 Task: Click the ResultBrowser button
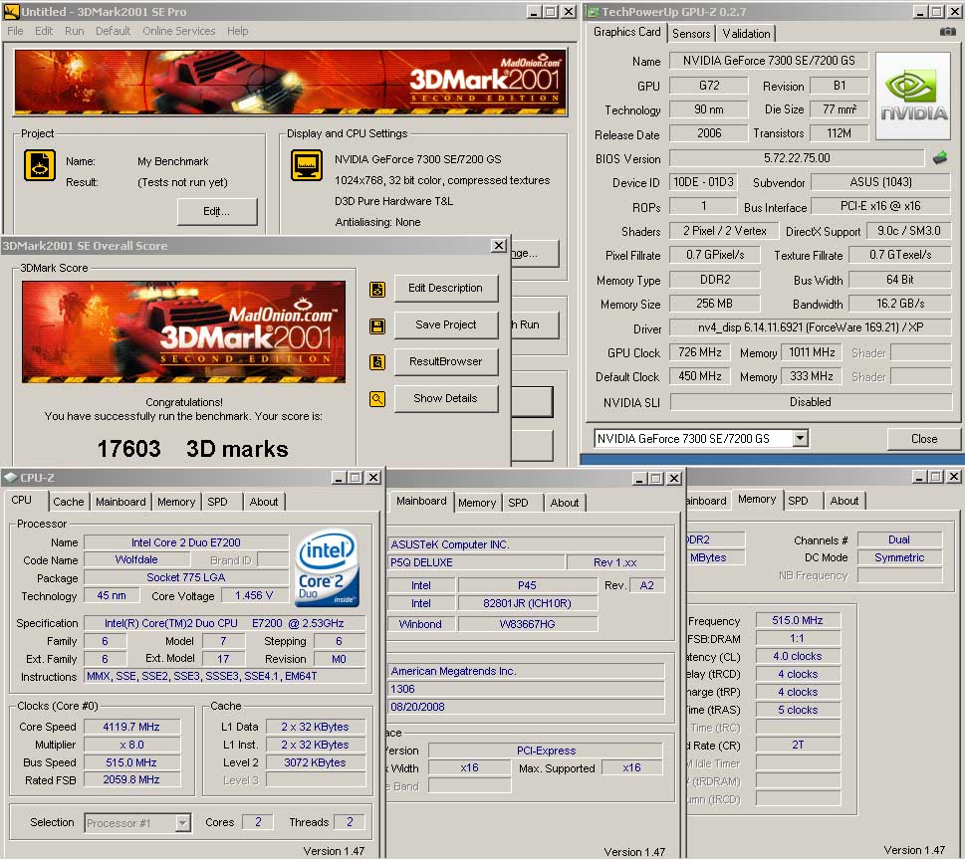pyautogui.click(x=445, y=361)
